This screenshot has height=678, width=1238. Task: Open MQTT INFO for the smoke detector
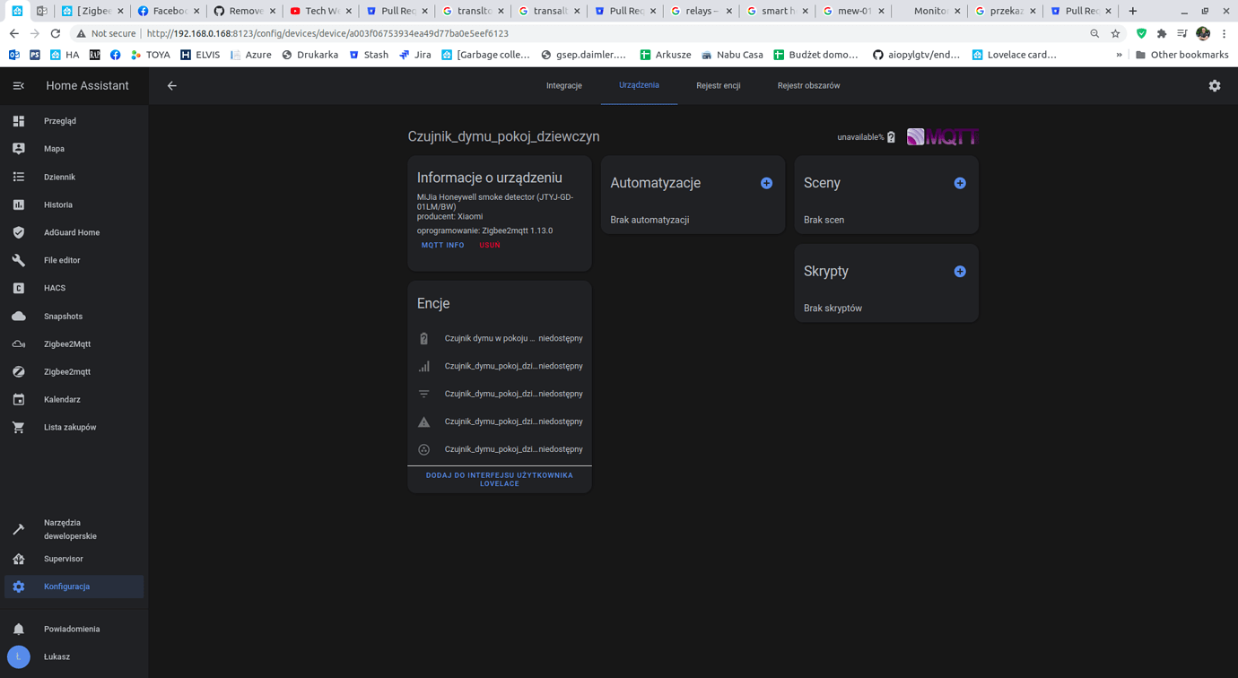pyautogui.click(x=442, y=245)
